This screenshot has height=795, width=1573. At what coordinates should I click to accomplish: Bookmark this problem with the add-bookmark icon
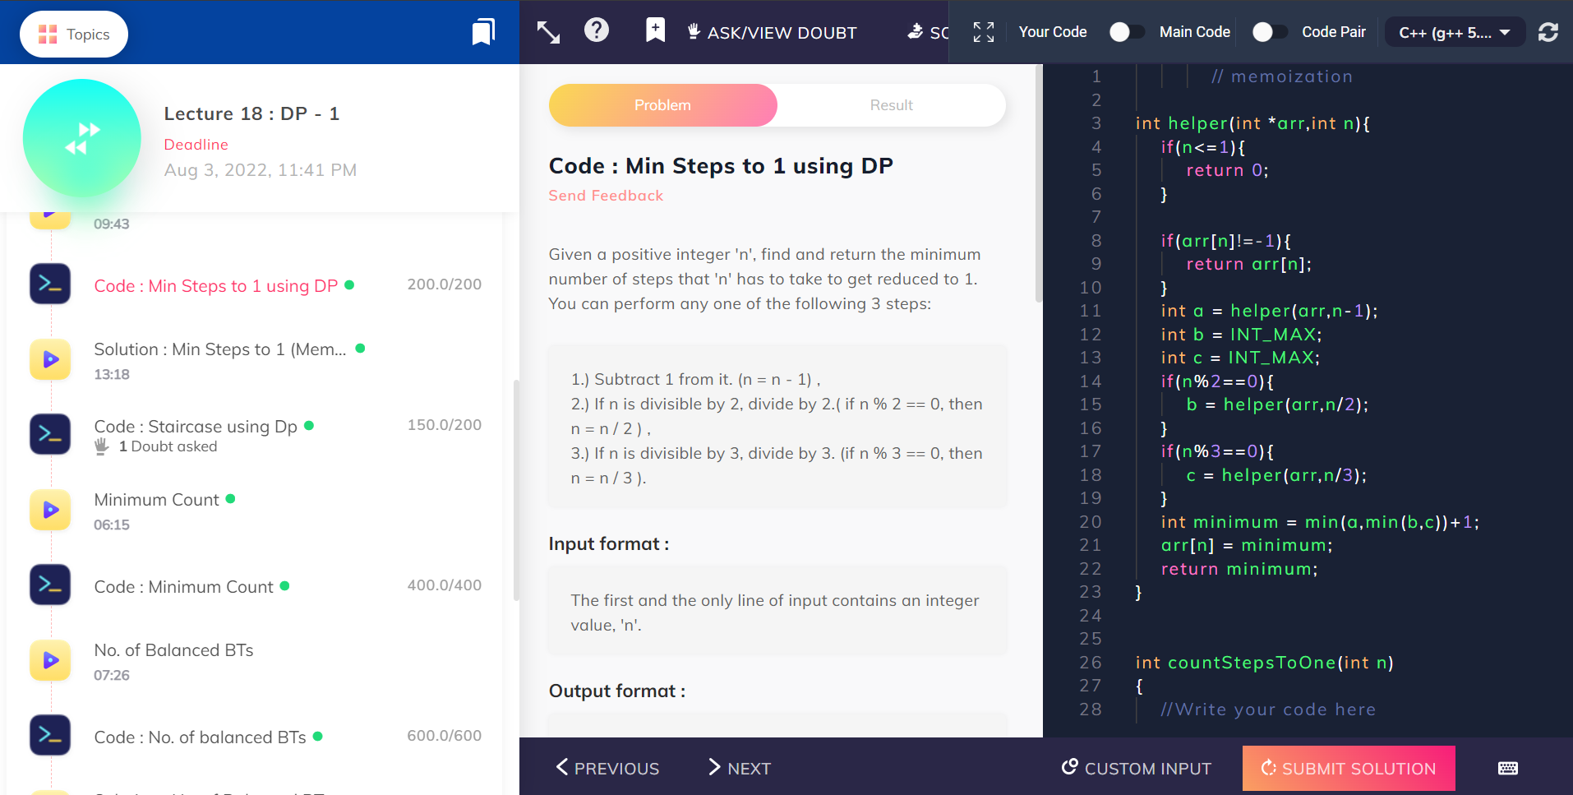pos(655,30)
